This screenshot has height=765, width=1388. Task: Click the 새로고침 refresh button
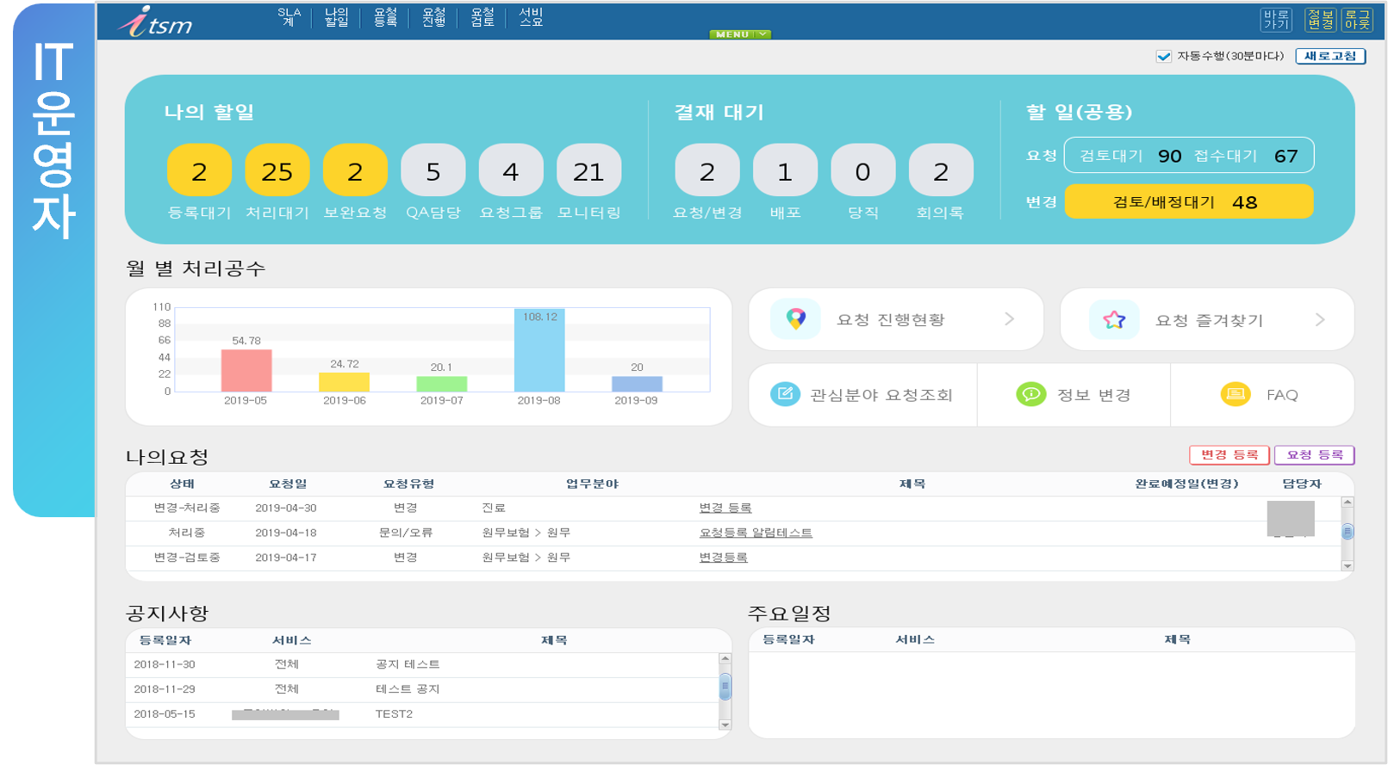coord(1329,56)
